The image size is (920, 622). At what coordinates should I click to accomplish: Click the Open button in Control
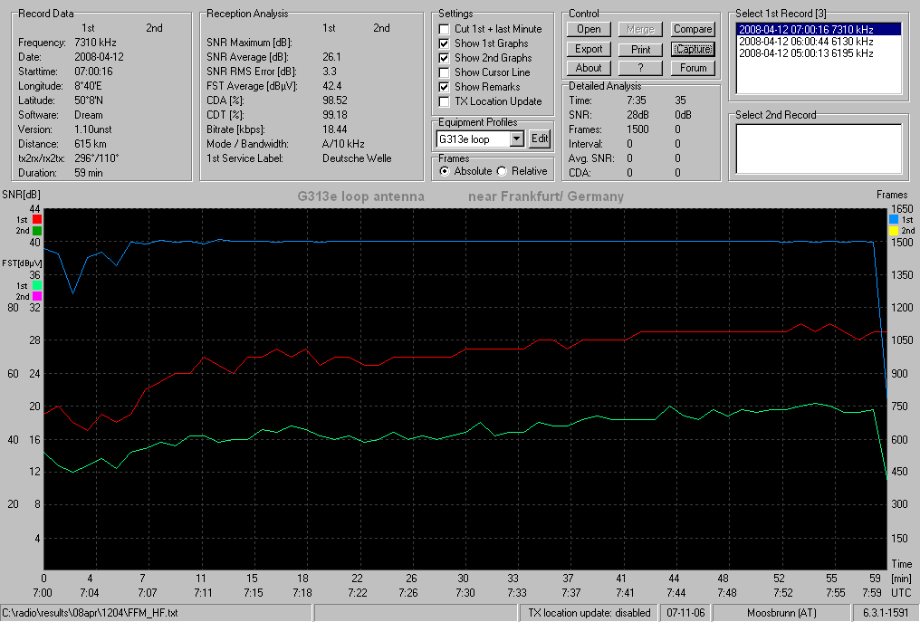[589, 29]
